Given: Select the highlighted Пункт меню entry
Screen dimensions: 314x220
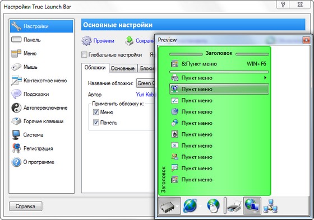Looking at the screenshot, I should [x=219, y=89].
